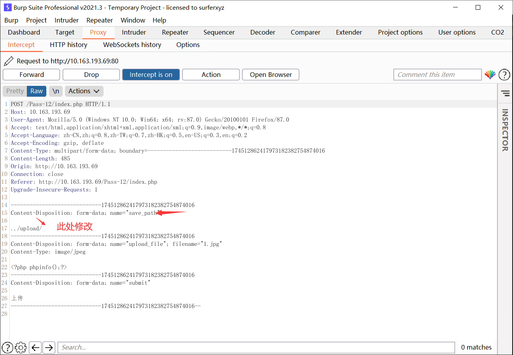
Task: Open the Project options tab
Action: coord(400,32)
